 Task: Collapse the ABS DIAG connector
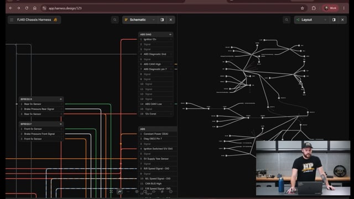tap(170, 34)
